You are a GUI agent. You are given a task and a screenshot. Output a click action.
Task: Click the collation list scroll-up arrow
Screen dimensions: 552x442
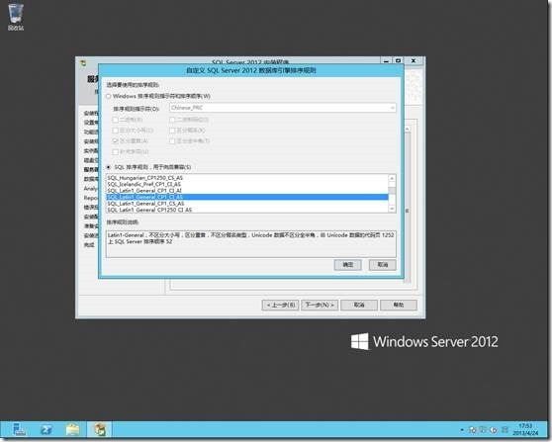coord(392,178)
